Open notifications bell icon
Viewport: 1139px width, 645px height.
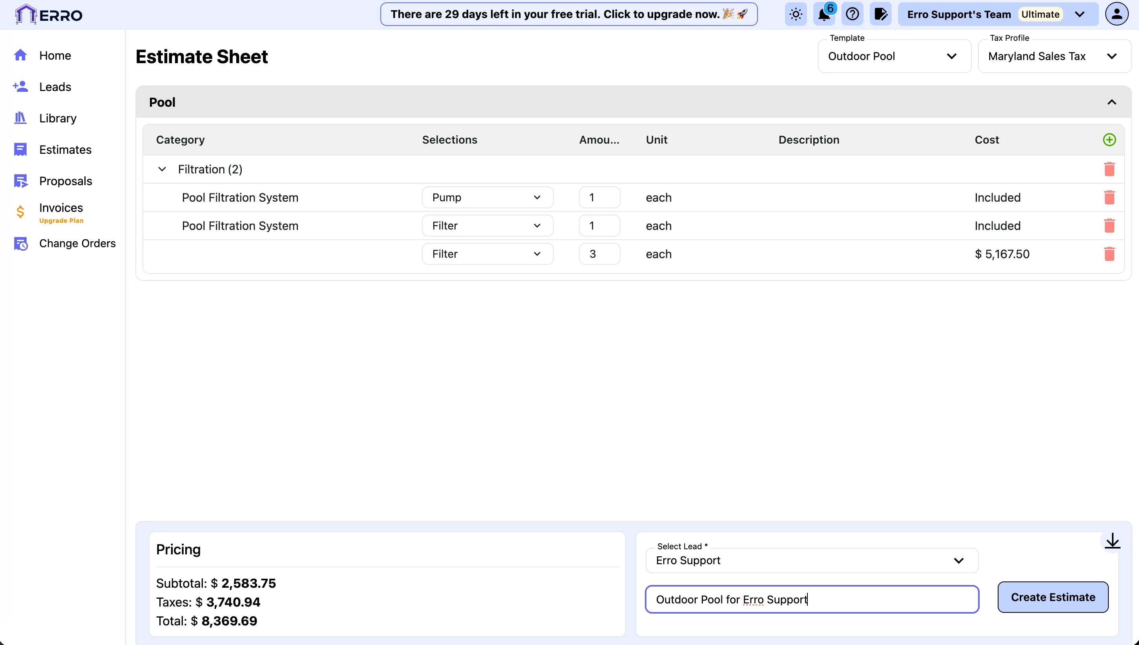[823, 14]
